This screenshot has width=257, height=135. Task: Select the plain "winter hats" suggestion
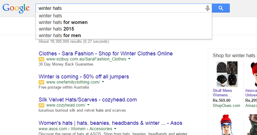(x=124, y=16)
